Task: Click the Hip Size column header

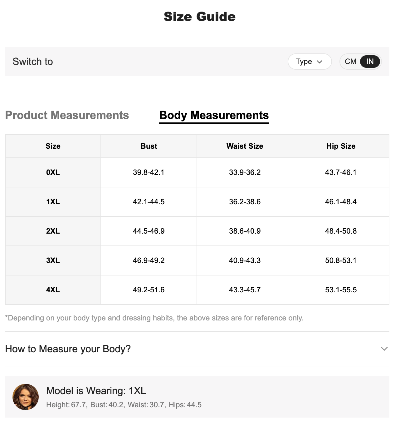Action: [341, 146]
